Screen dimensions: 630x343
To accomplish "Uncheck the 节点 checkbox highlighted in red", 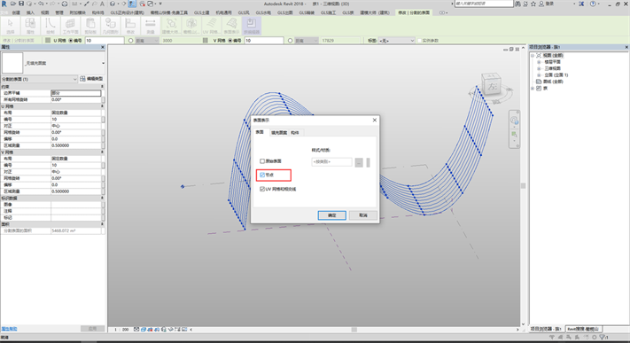I will click(262, 175).
